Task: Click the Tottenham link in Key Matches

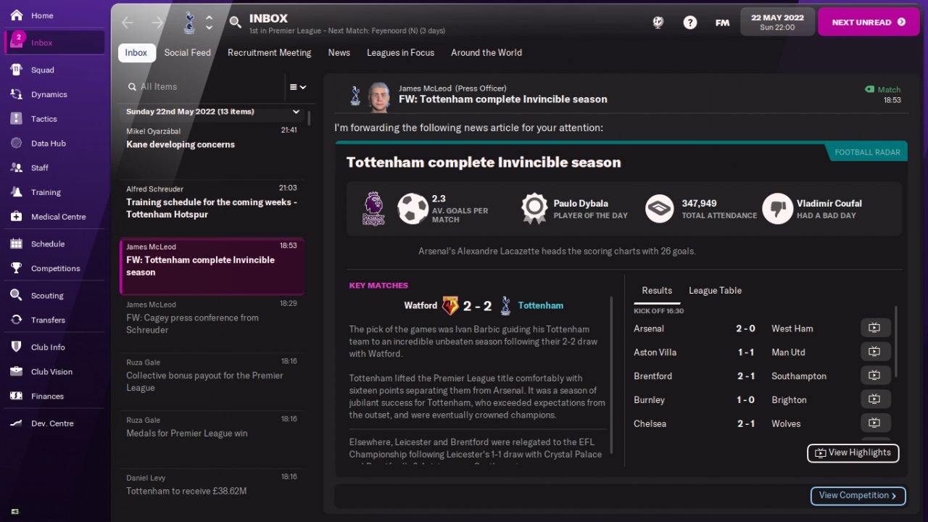Action: pos(541,306)
